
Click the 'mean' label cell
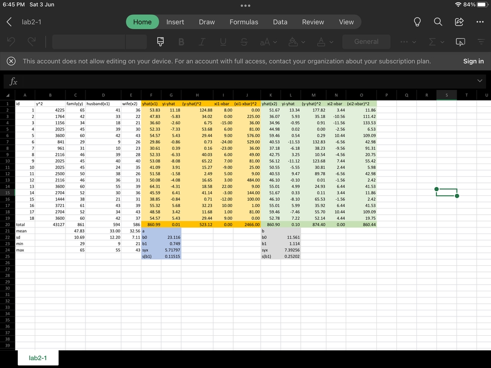[x=25, y=231]
